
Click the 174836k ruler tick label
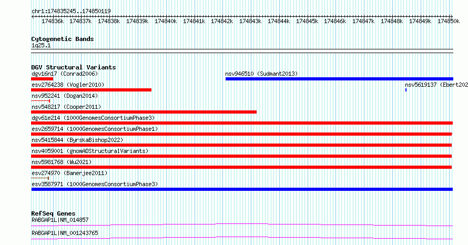53,21
